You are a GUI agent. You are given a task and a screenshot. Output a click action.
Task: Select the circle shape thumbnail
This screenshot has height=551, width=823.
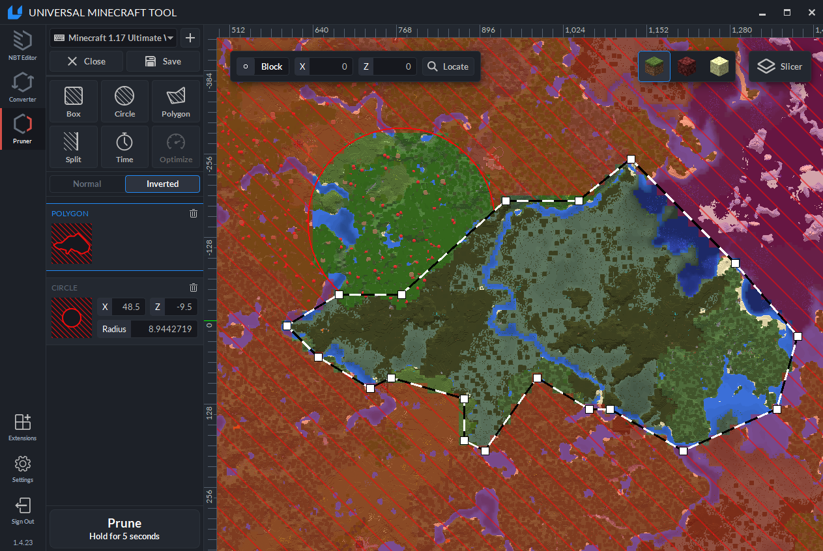coord(72,318)
